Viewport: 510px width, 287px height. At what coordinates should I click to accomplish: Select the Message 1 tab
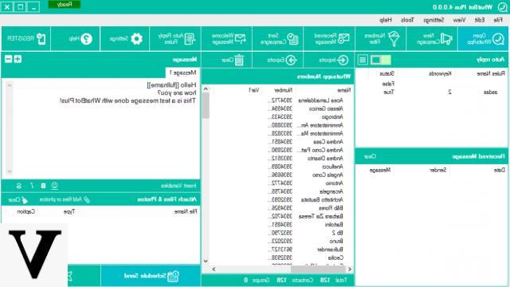tap(182, 73)
